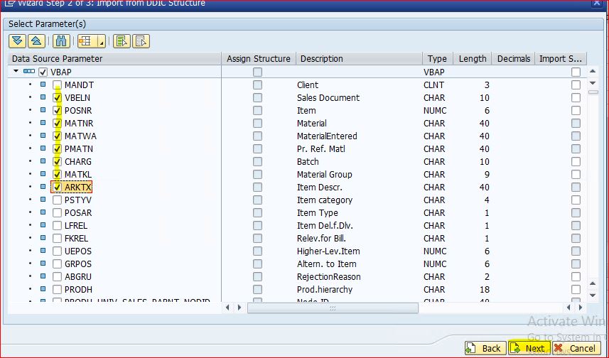
Task: Click the field icon beside MATNR
Action: (43, 124)
